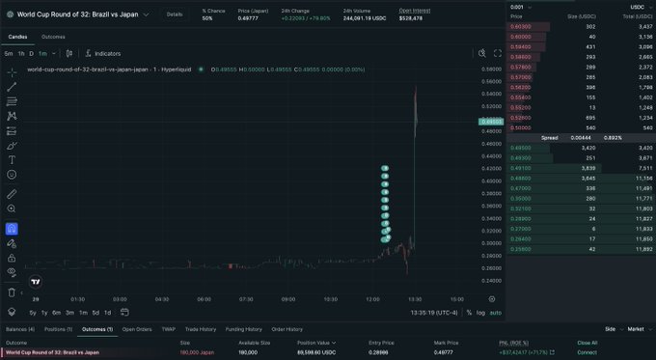Screen dimensions: 656x360
Task: Toggle stay in drawing mode
Action: click(x=12, y=243)
